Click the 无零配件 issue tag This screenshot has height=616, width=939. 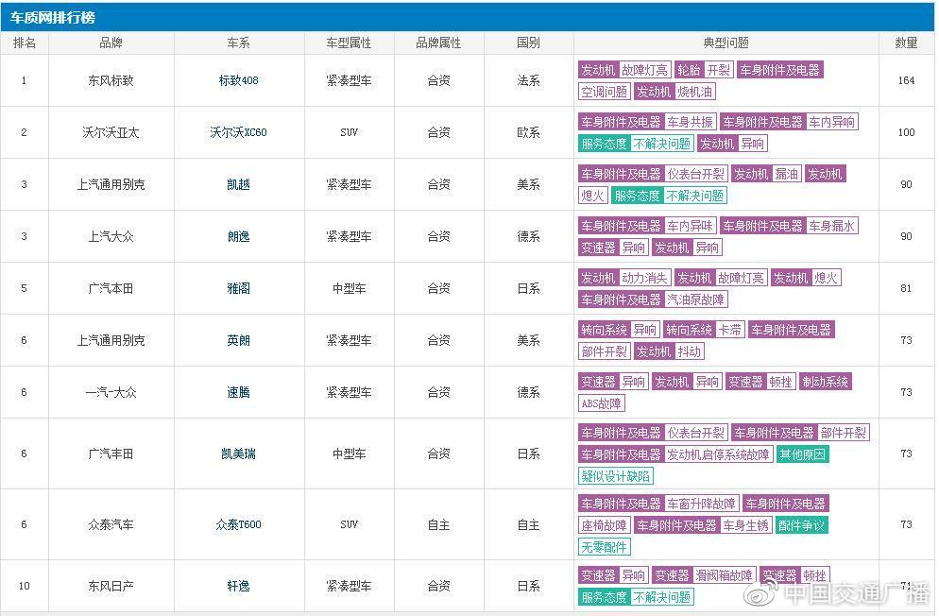(x=605, y=547)
